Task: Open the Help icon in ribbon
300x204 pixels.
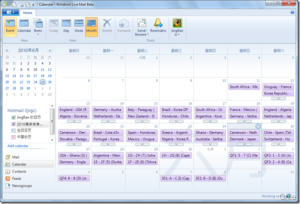Action: [292, 12]
